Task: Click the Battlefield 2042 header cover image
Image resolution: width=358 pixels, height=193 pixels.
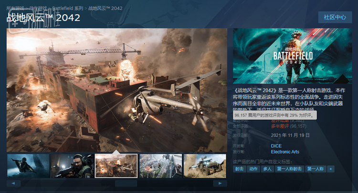Action: pyautogui.click(x=292, y=56)
